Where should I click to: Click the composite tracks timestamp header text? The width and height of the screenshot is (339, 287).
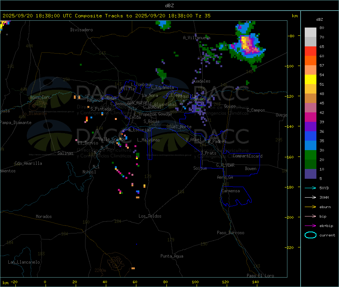(x=106, y=16)
